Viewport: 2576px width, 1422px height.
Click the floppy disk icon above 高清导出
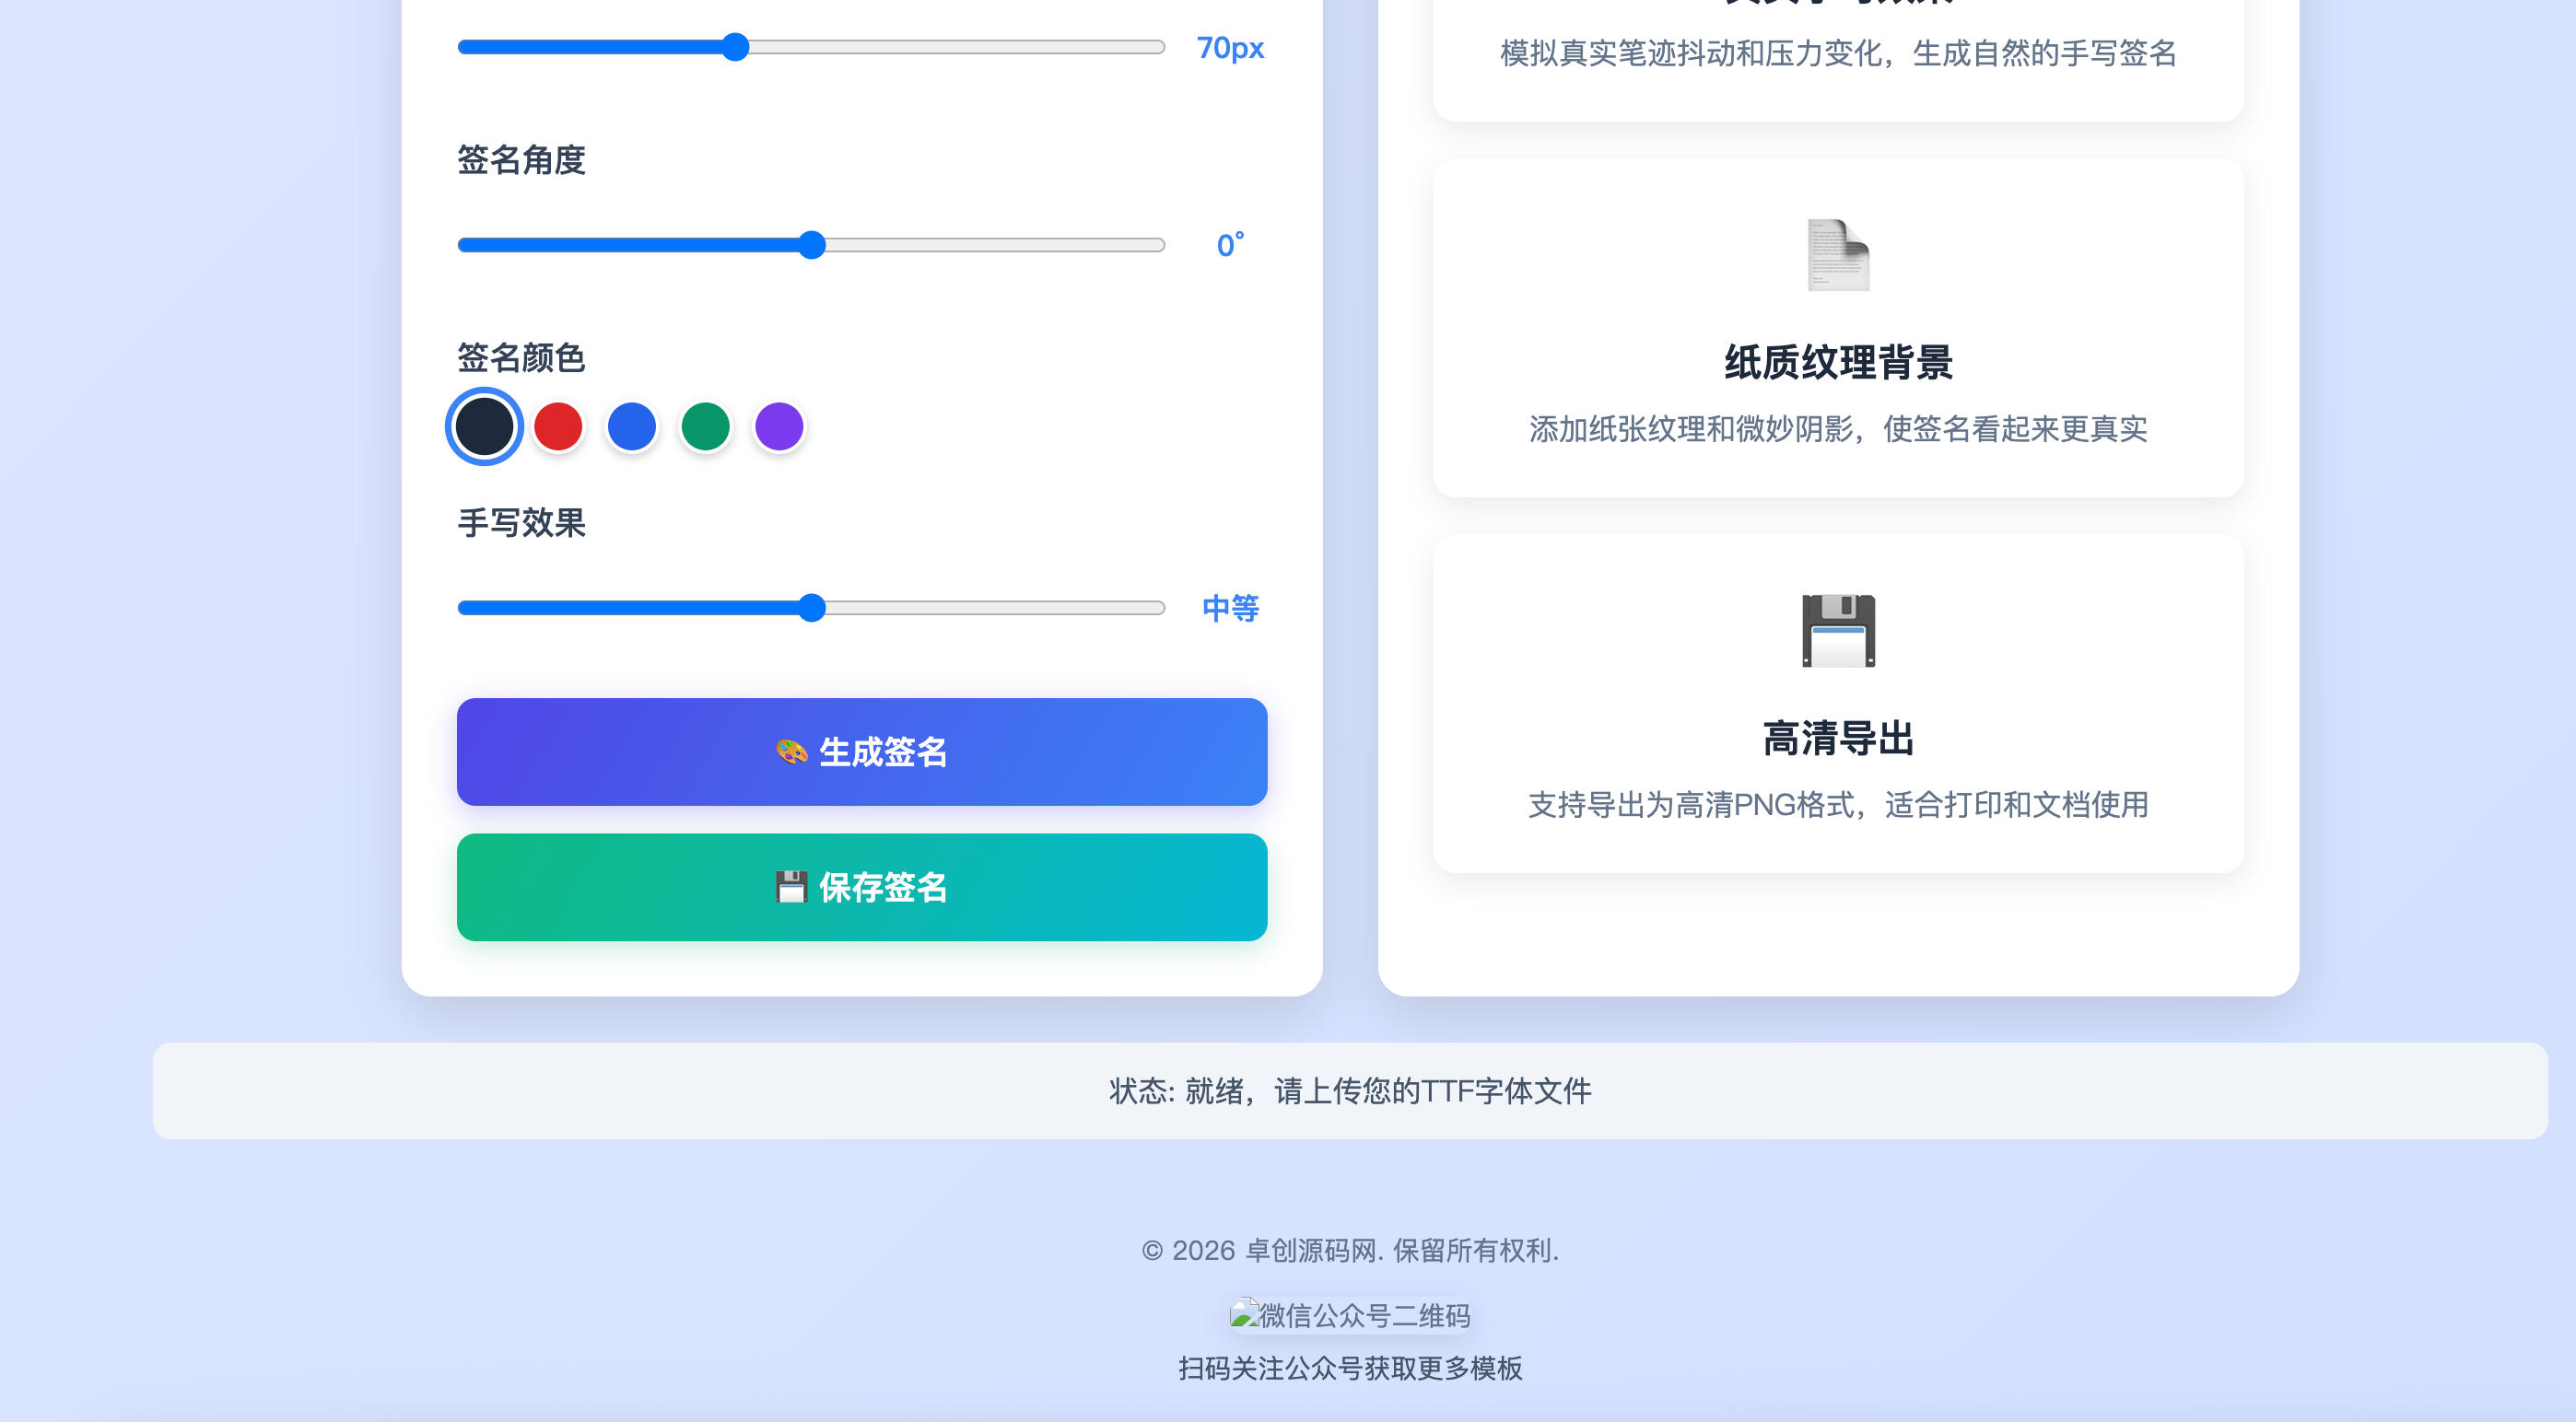coord(1838,631)
